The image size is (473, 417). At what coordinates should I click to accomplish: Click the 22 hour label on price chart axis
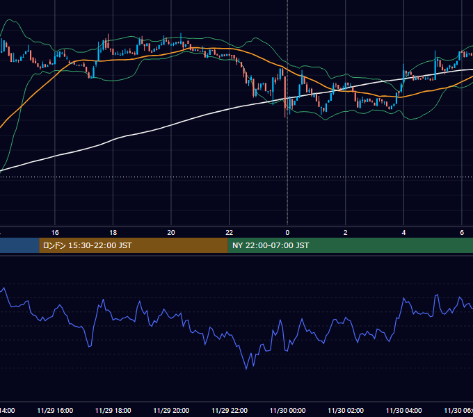[230, 233]
